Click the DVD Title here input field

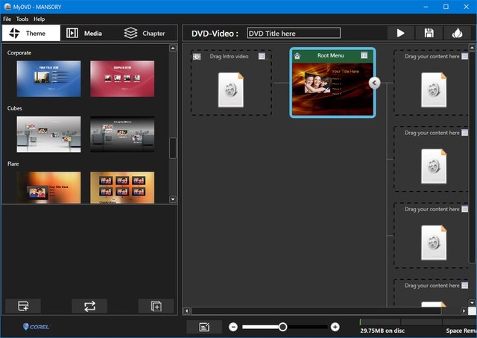point(293,33)
